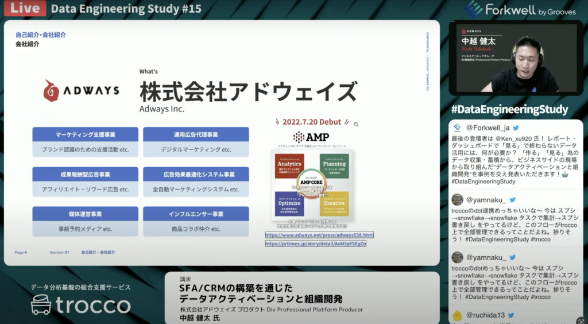Click the @ruchida13 chick avatar
This screenshot has width=588, height=324.
(457, 315)
